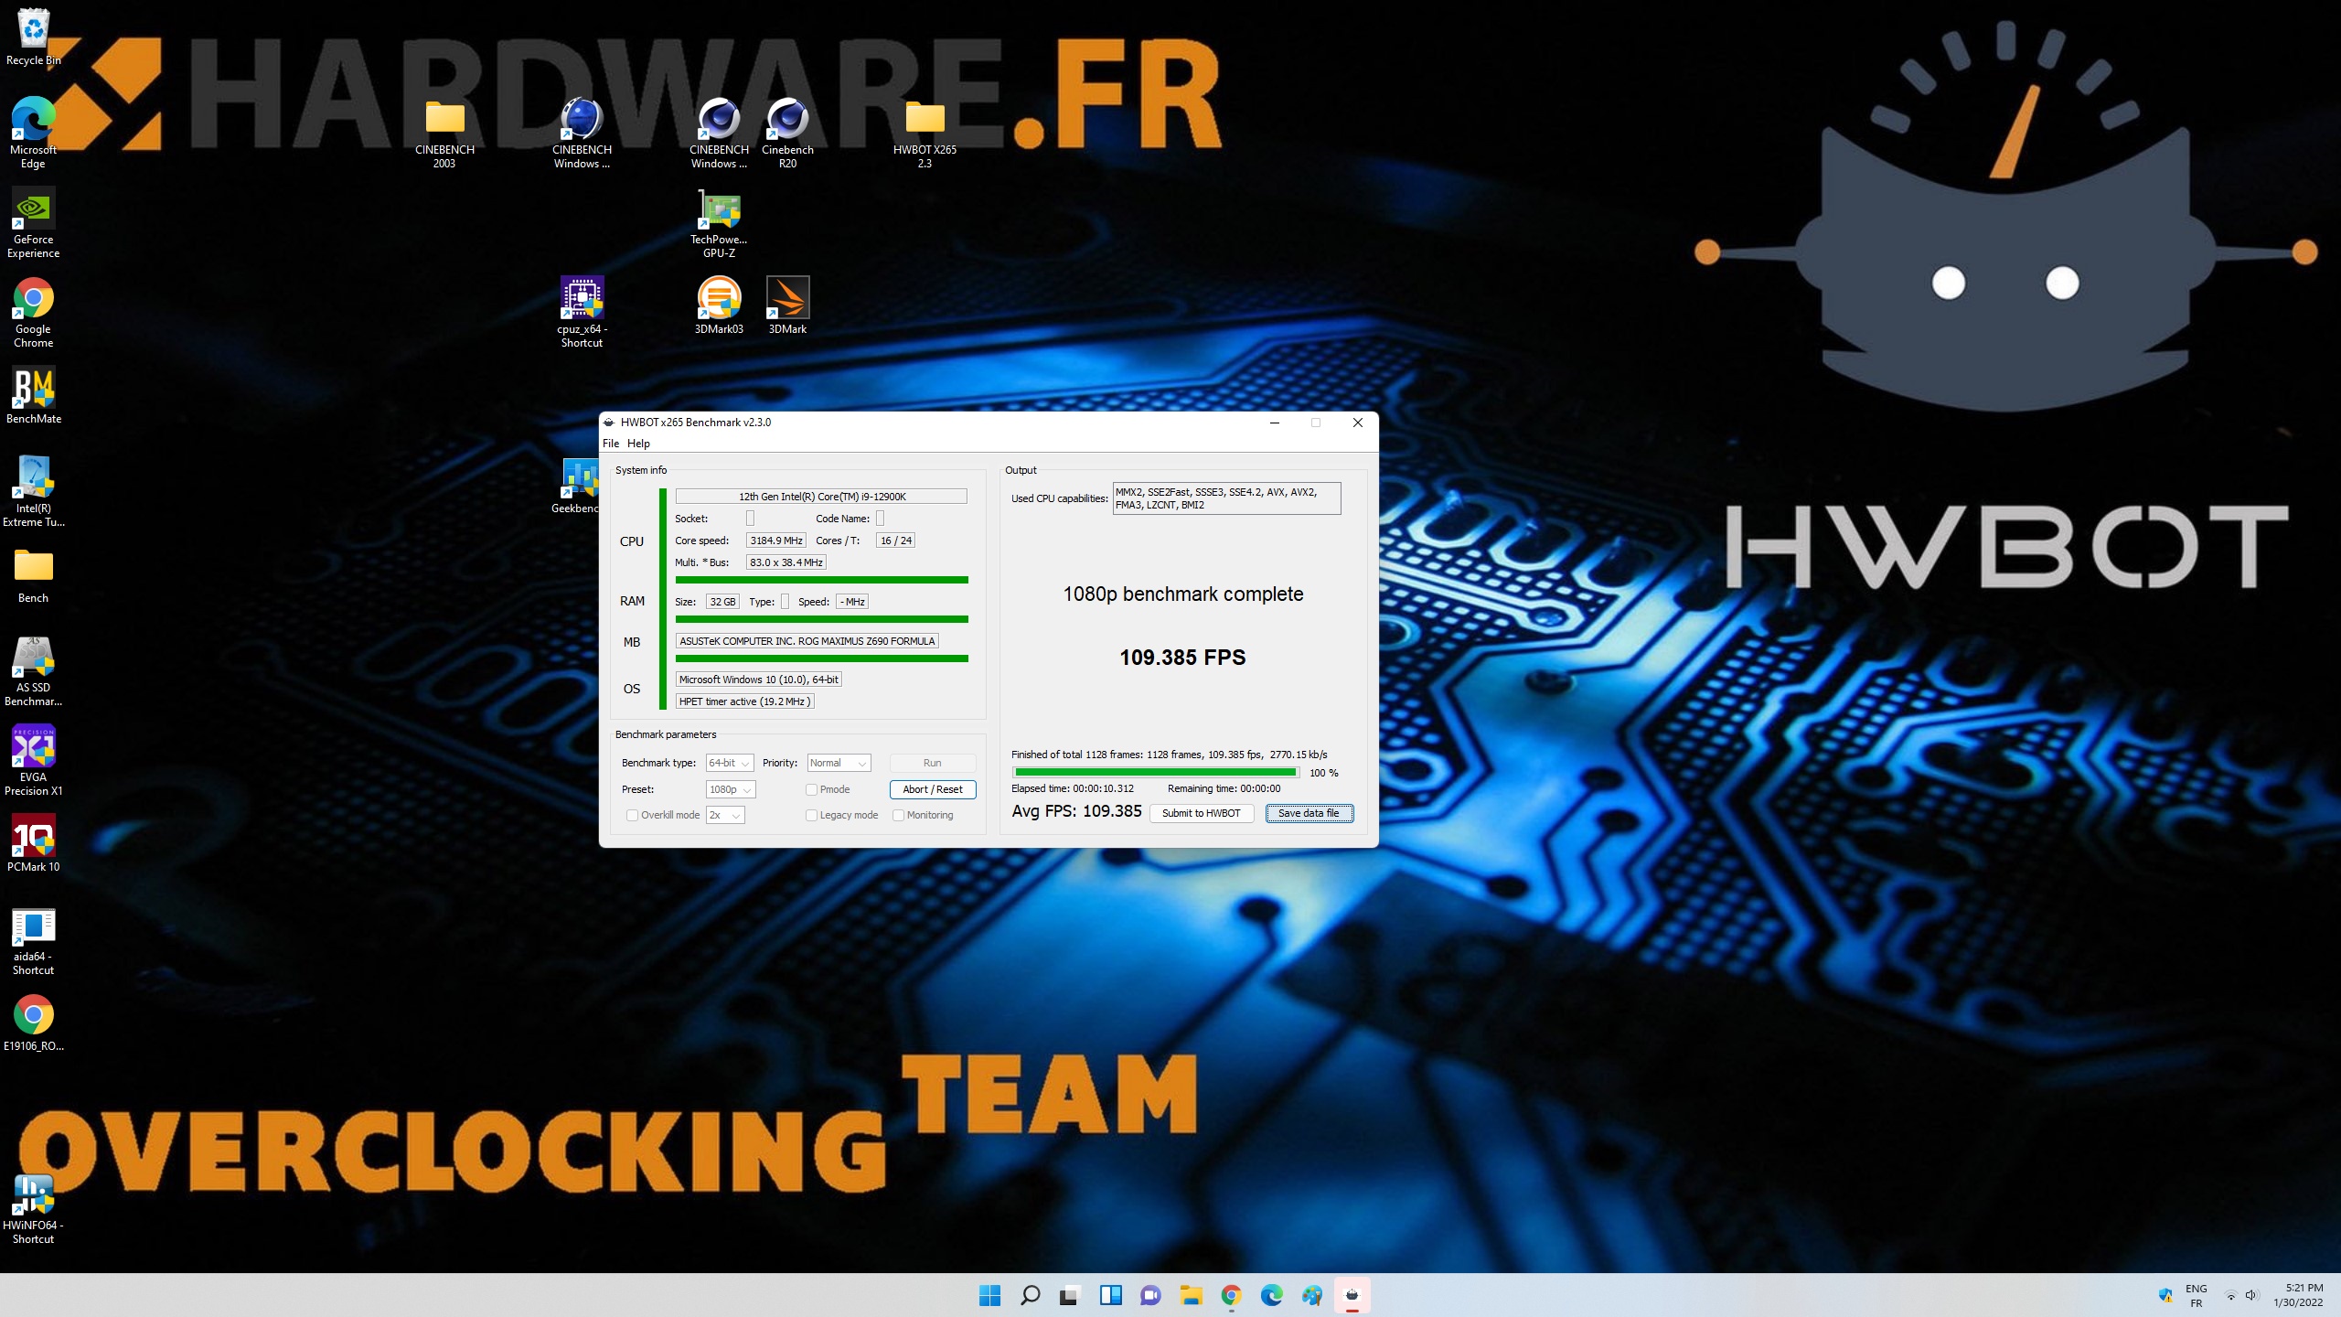Select the Geekbench icon behind the window

pyautogui.click(x=576, y=487)
